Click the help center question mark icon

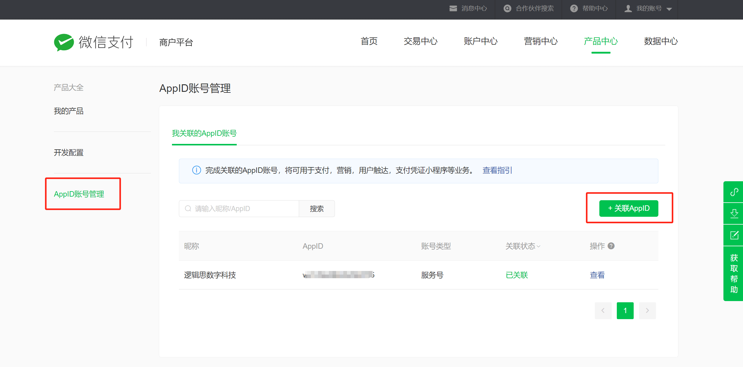point(574,8)
